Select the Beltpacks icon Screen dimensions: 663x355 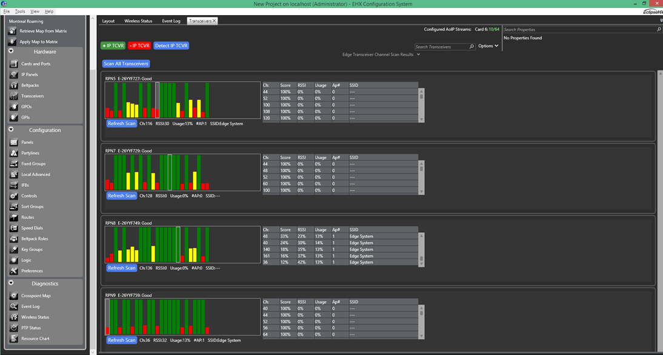coord(13,85)
